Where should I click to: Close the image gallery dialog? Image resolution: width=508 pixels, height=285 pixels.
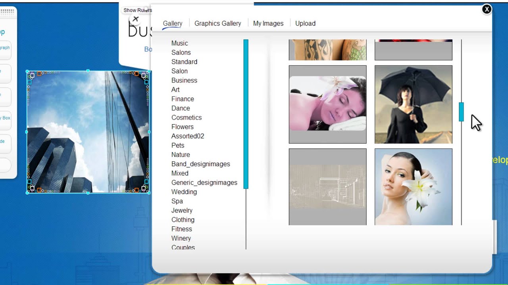(487, 9)
